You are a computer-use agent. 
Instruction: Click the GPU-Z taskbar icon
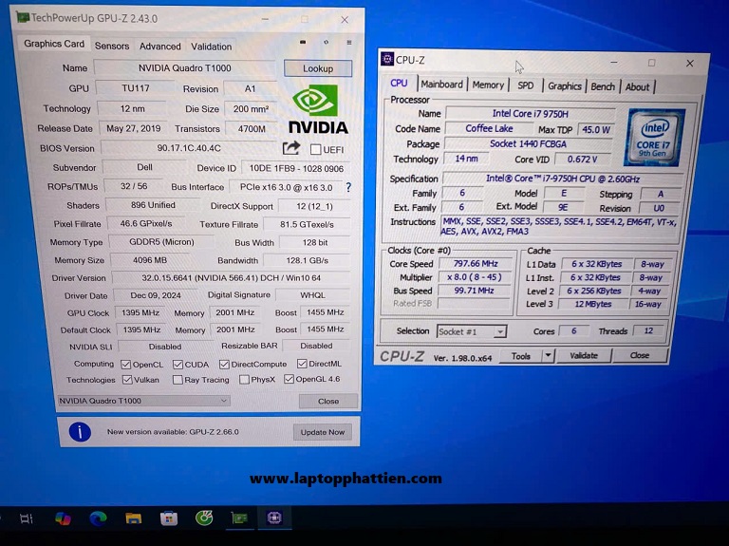pos(239,518)
